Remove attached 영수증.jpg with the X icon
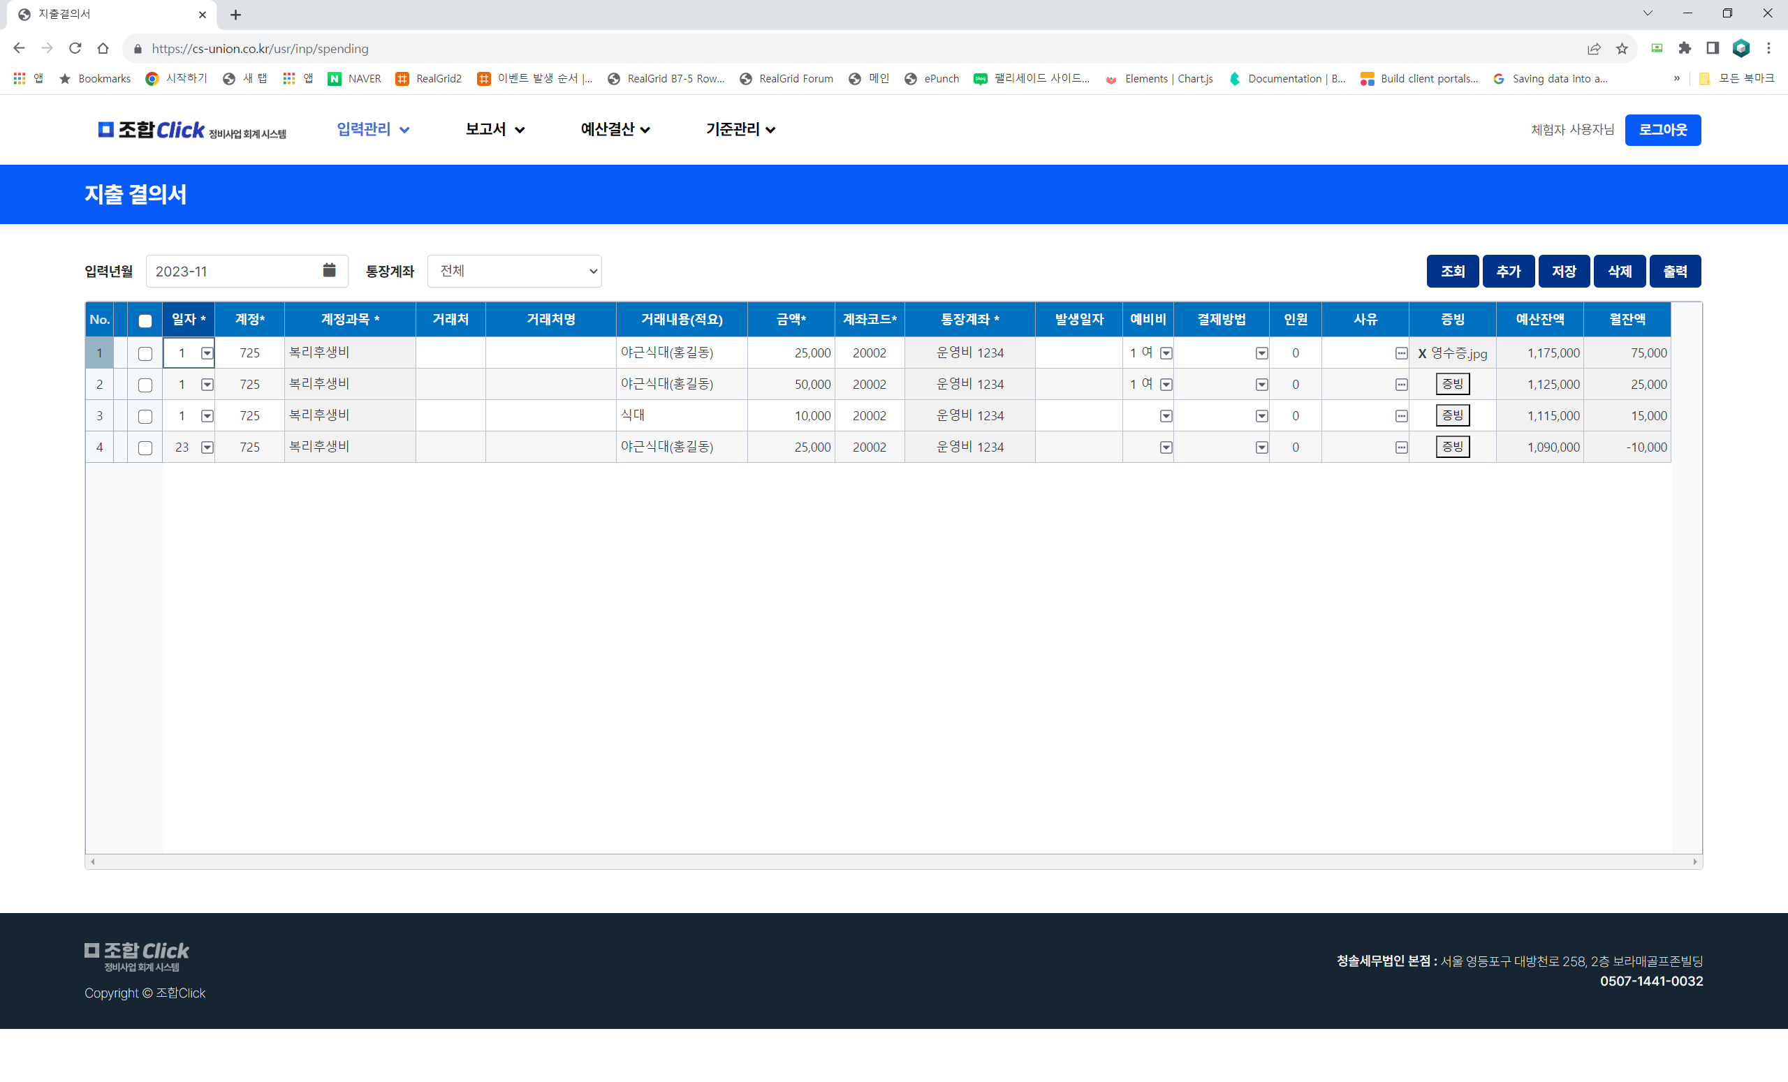The height and width of the screenshot is (1082, 1788). [1421, 353]
